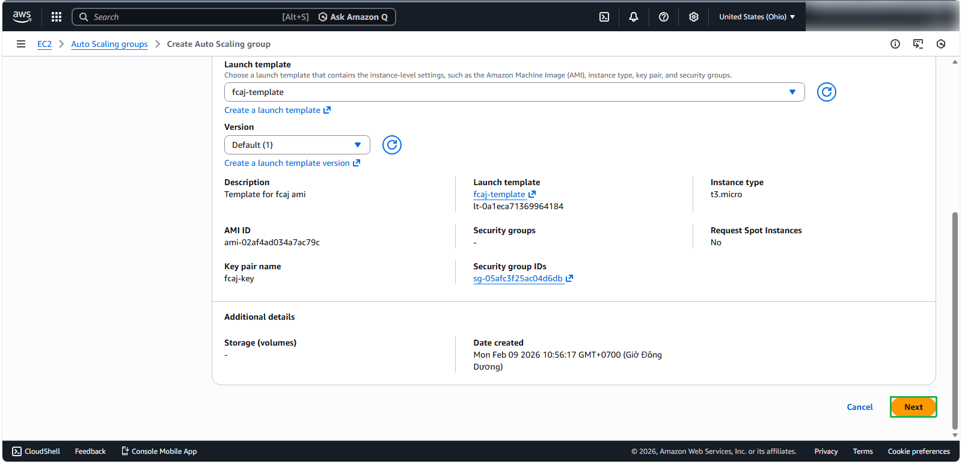
Task: Click the scrollbar down arrow
Action: [x=955, y=435]
